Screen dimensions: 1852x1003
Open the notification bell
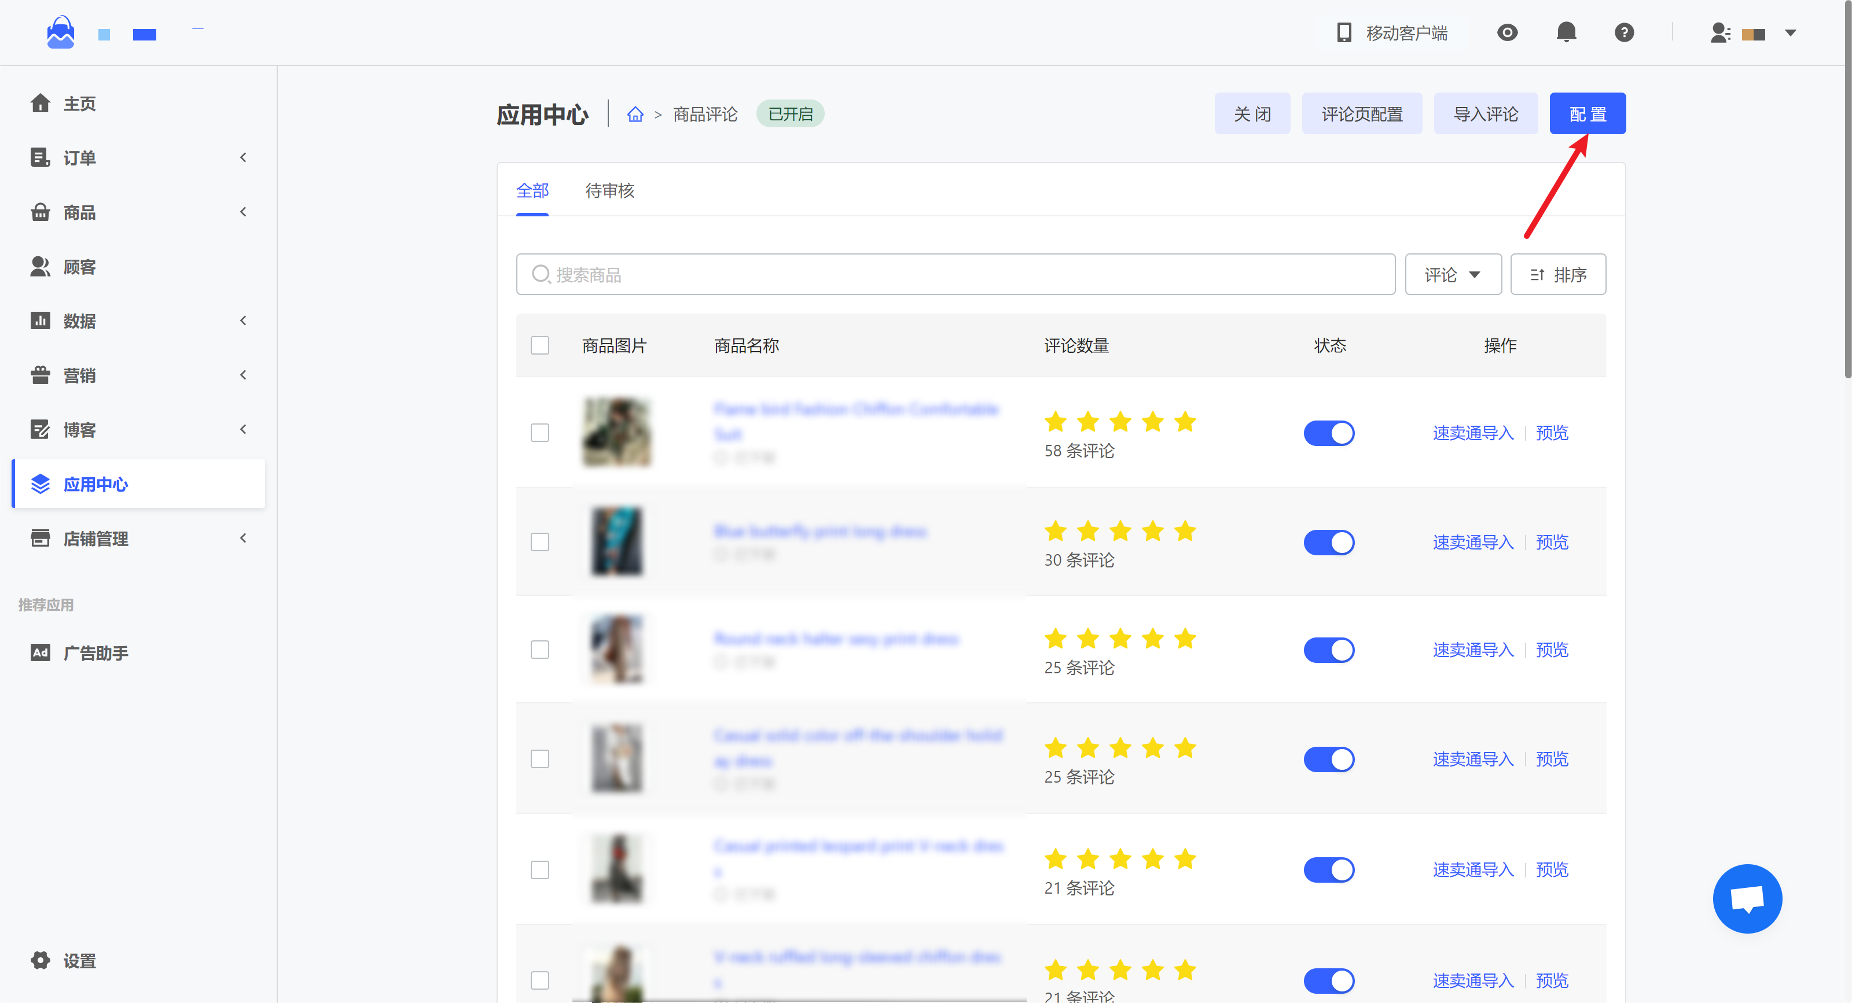1567,33
